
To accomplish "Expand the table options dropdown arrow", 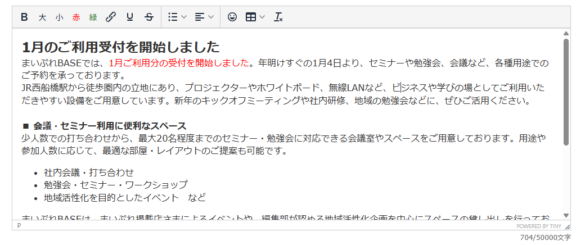I will coord(262,17).
